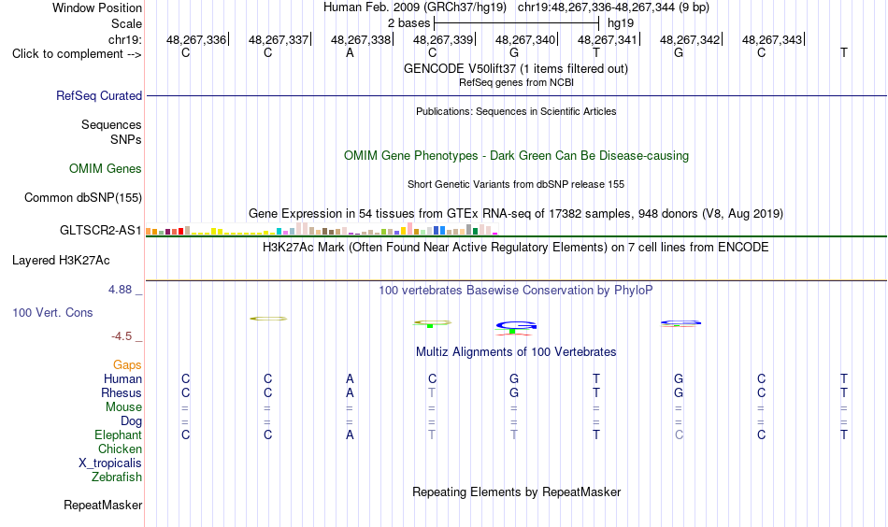Click the OMIM Gene Phenotypes green title
Viewport: 888px width, 527px height.
(x=516, y=156)
